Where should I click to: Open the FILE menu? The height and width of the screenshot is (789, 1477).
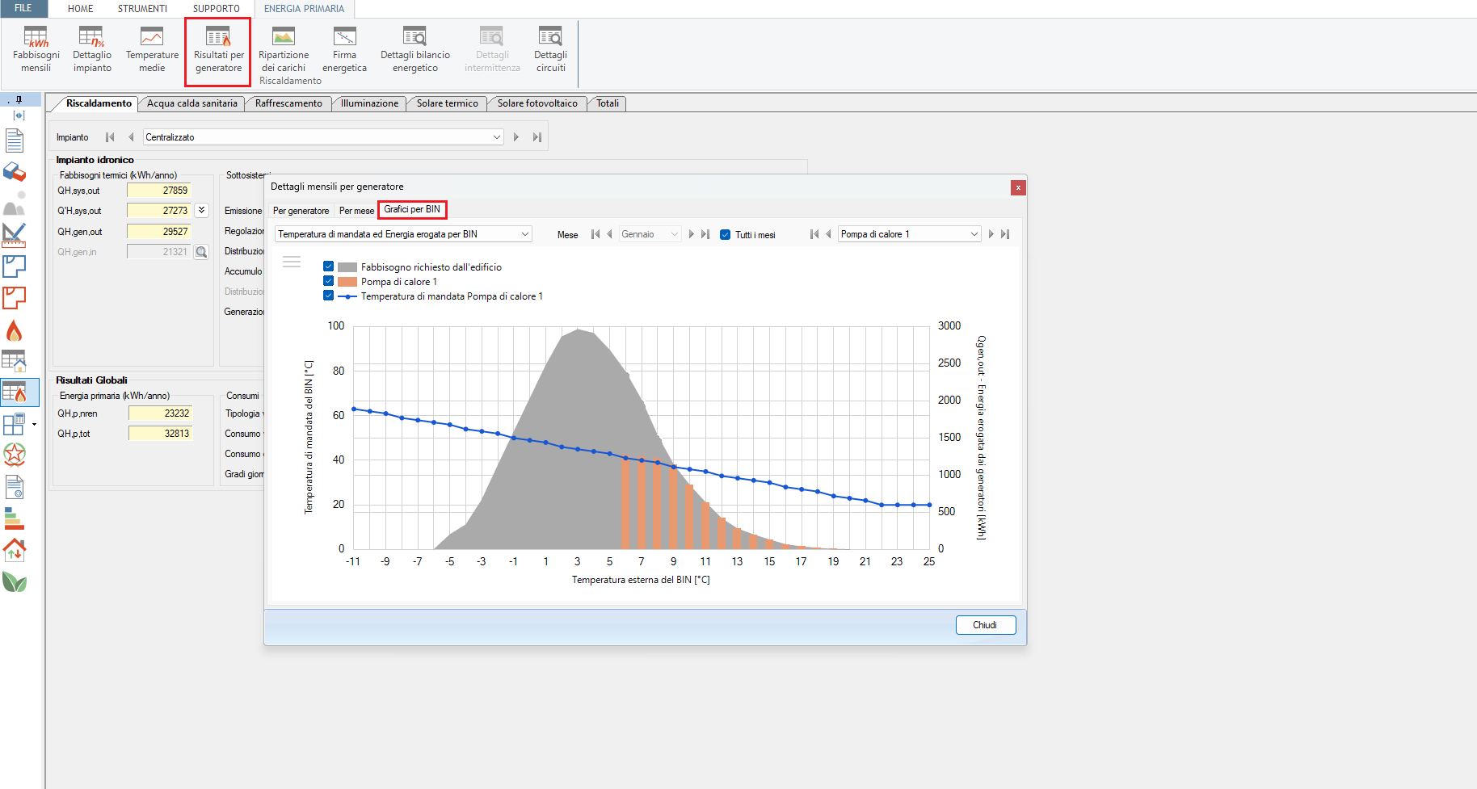point(23,8)
